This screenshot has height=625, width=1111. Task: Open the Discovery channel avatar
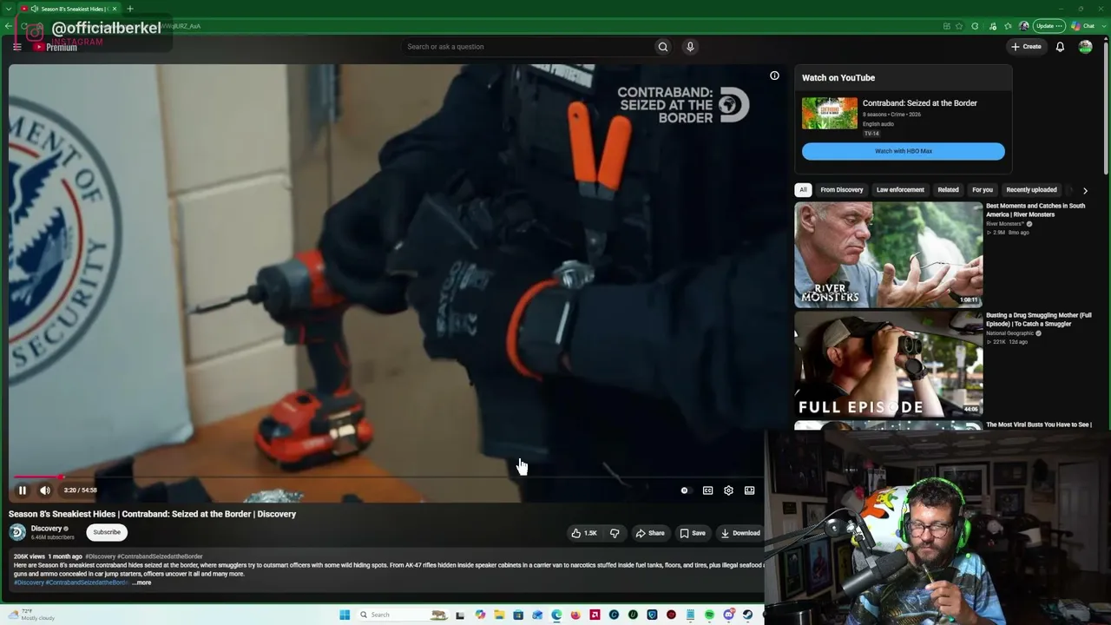(17, 532)
